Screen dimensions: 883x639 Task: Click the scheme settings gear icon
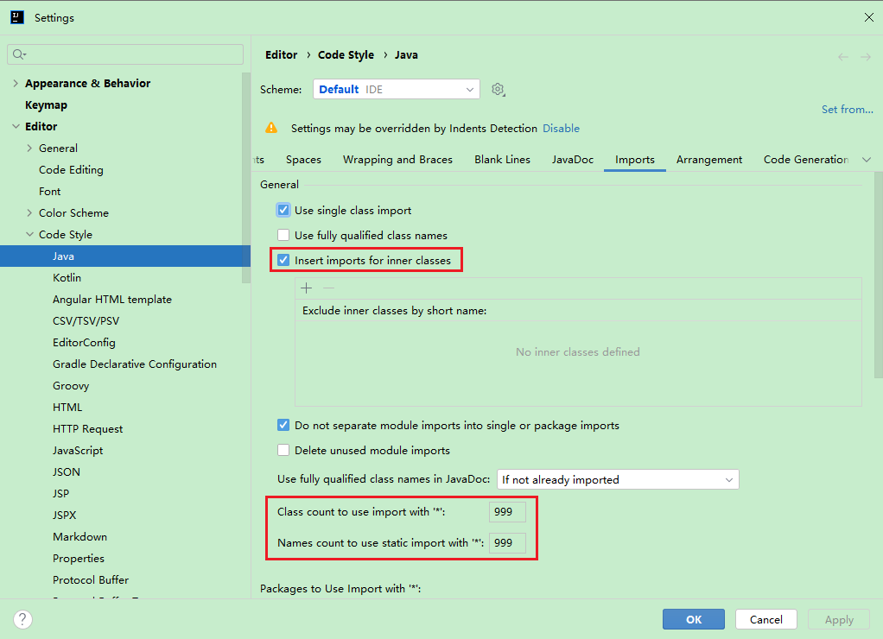pyautogui.click(x=498, y=90)
